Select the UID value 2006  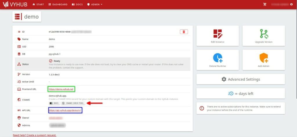coord(51,47)
